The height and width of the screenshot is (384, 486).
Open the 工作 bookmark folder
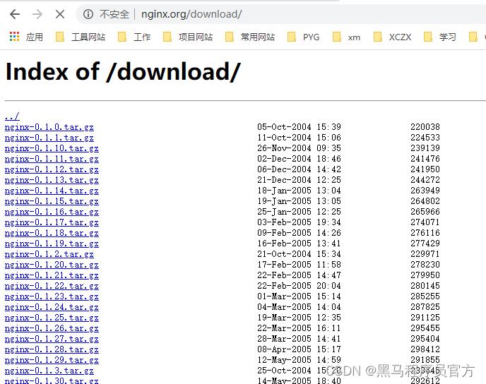(x=134, y=37)
